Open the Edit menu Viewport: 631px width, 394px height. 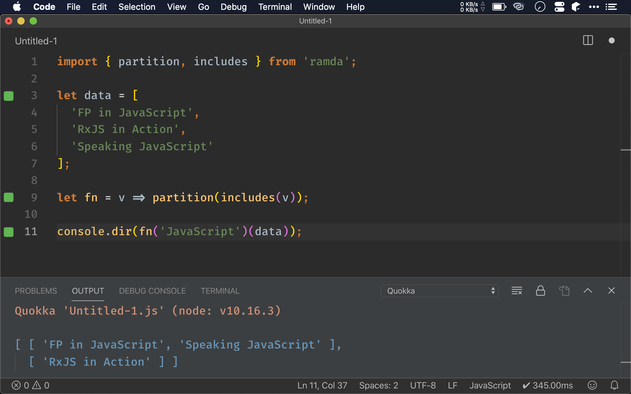click(x=99, y=7)
